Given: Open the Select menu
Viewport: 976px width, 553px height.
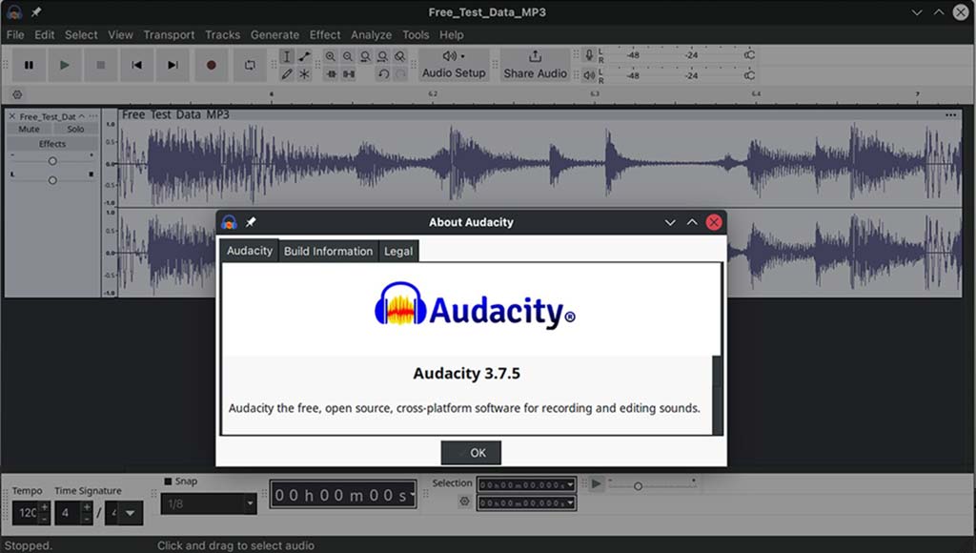Looking at the screenshot, I should tap(81, 35).
